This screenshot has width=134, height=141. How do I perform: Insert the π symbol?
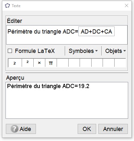51,63
